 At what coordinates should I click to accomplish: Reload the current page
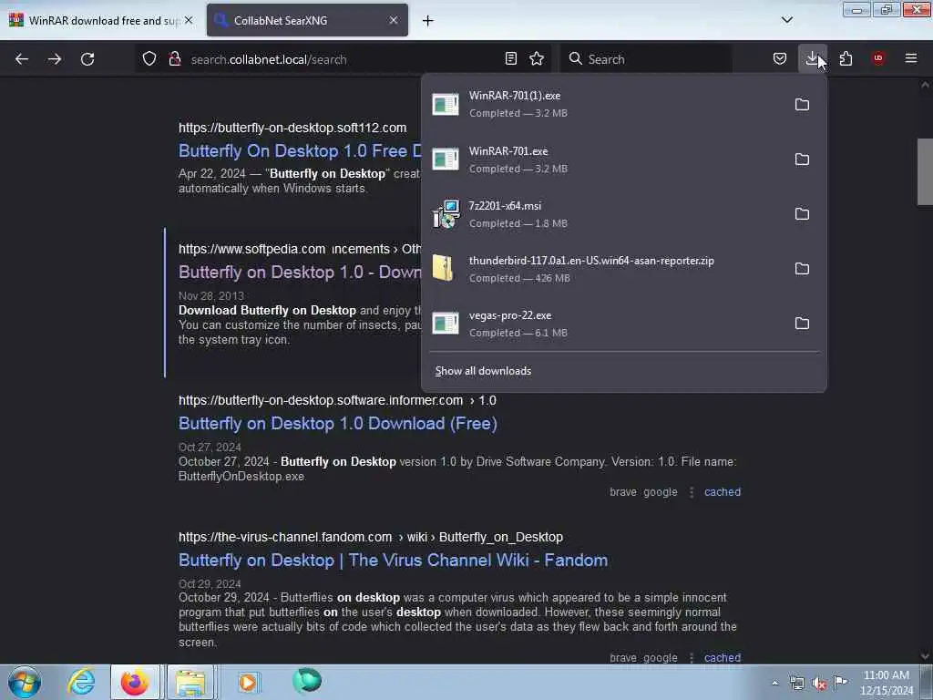[87, 59]
